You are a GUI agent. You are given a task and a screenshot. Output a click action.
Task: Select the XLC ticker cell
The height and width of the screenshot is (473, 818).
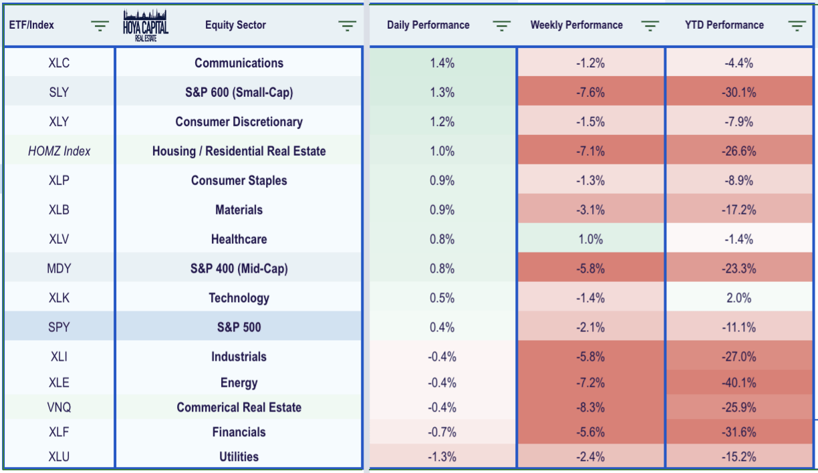(x=59, y=63)
